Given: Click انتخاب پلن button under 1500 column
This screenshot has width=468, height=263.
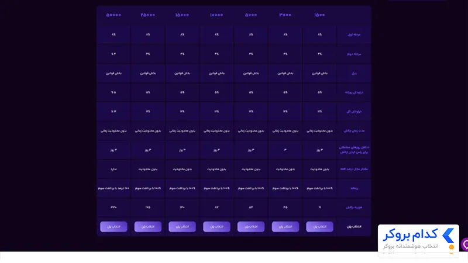Looking at the screenshot, I should click(319, 227).
